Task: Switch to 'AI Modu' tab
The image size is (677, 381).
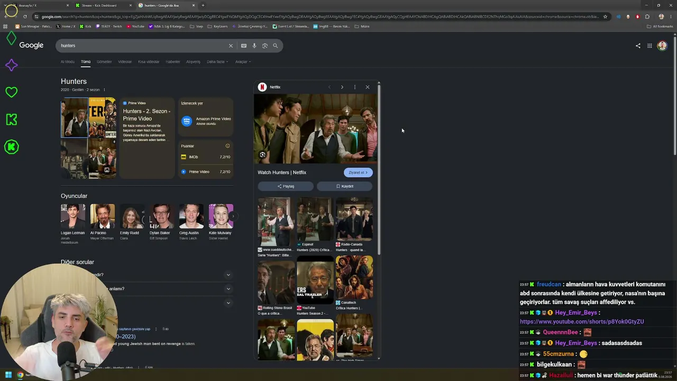Action: click(68, 62)
